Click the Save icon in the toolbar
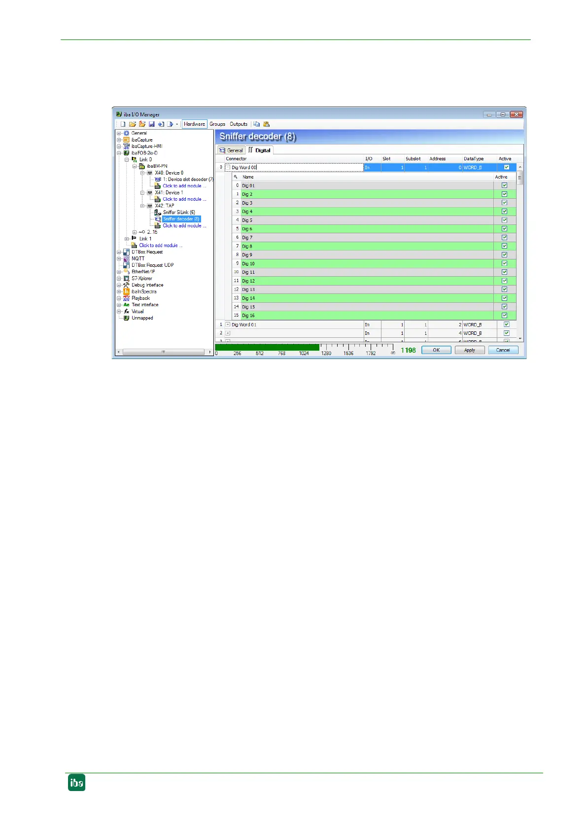Screen dimensions: 587x830 152,124
